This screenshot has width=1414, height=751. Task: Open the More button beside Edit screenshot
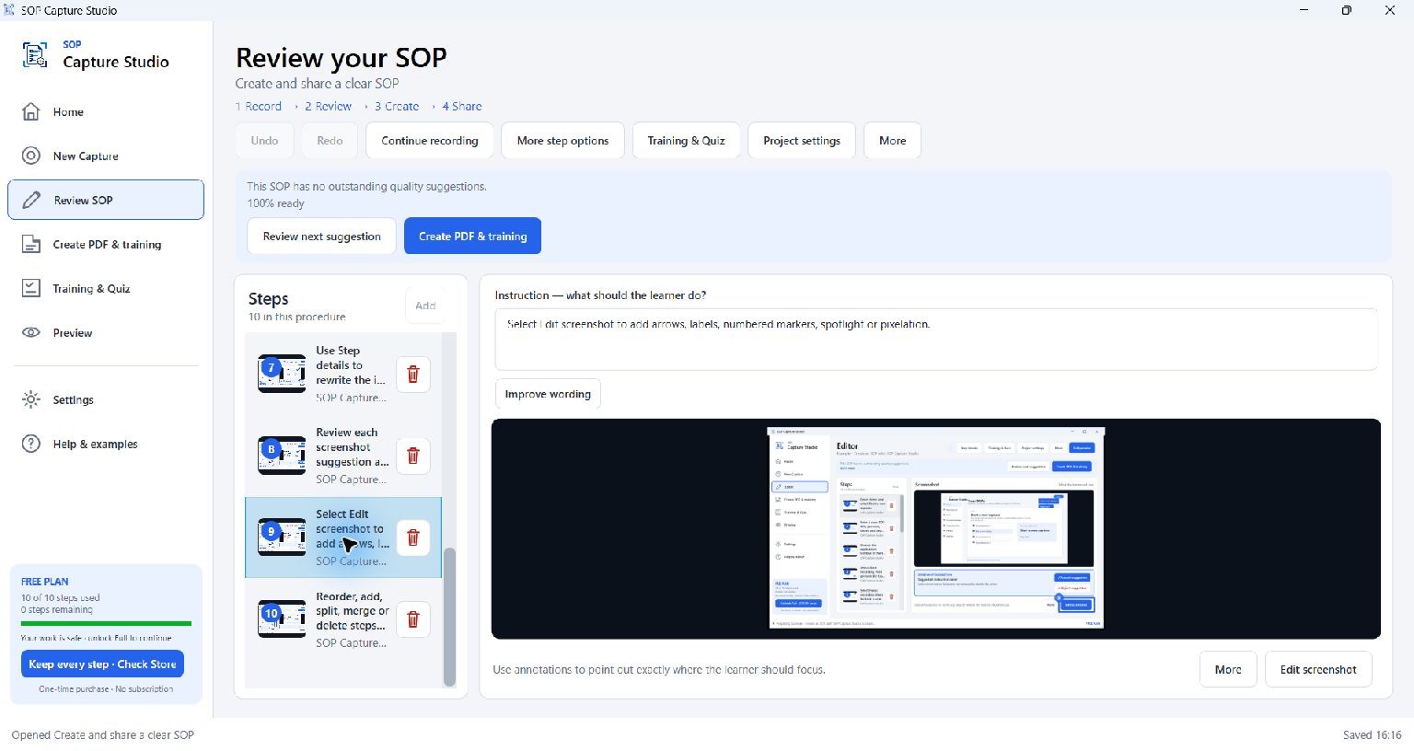(1228, 670)
